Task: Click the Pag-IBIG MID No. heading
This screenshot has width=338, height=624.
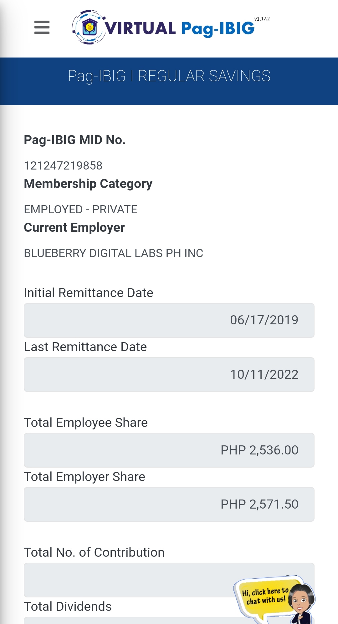Action: pyautogui.click(x=75, y=140)
